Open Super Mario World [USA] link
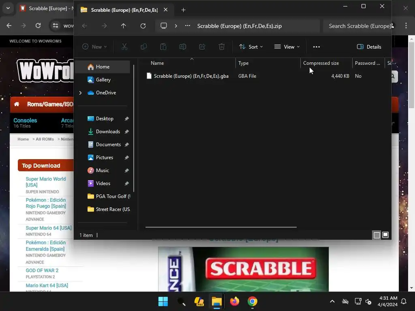 tap(45, 182)
